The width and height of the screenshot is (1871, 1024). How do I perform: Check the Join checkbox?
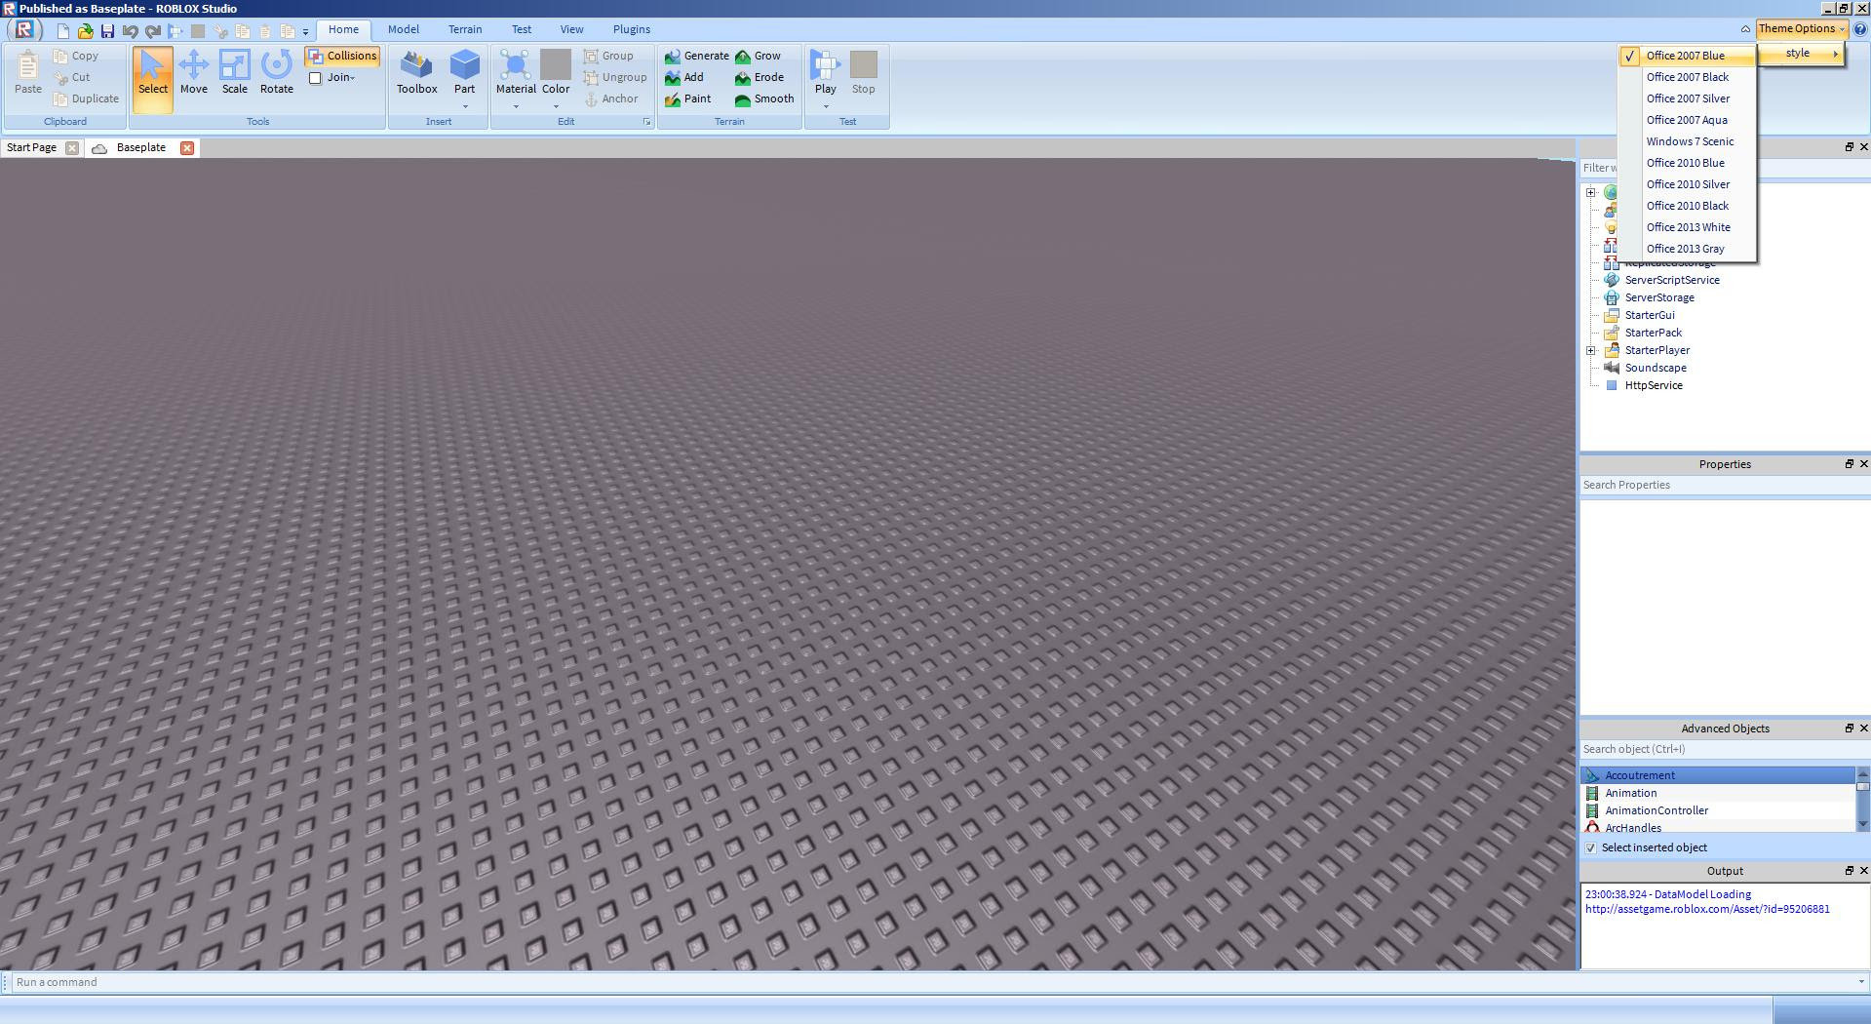[x=315, y=78]
